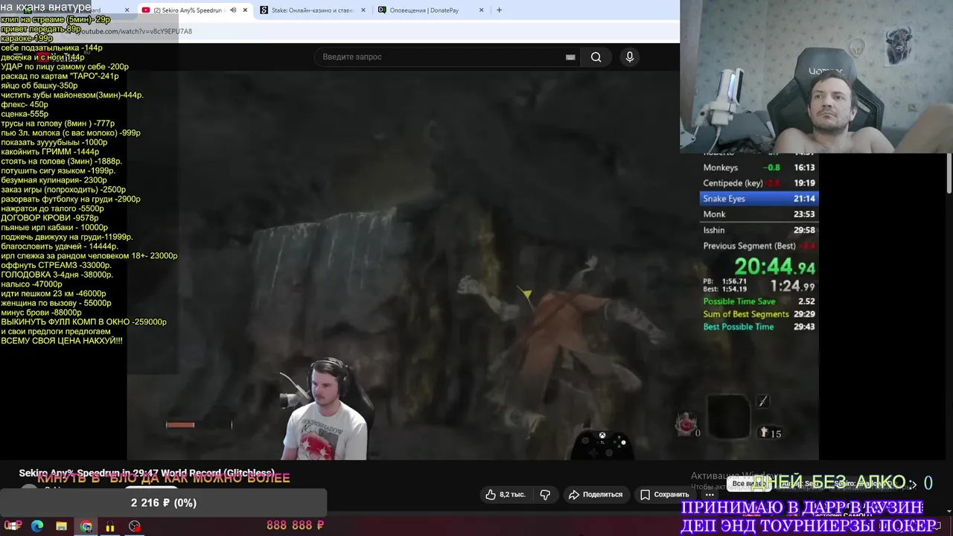Select the Все видео filter chip
Viewport: 953px width, 536px height.
[748, 483]
